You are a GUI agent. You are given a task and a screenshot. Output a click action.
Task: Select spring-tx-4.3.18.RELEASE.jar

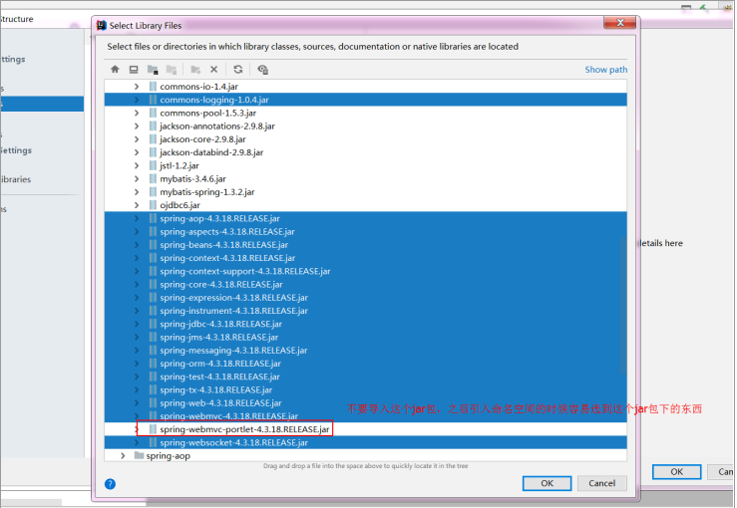tap(366, 389)
